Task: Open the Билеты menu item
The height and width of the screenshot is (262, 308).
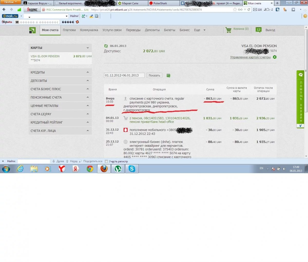Action: click(170, 30)
